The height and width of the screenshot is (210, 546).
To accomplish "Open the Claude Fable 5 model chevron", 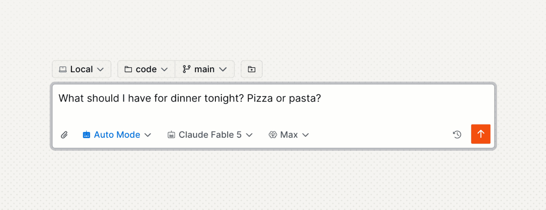I will [249, 135].
